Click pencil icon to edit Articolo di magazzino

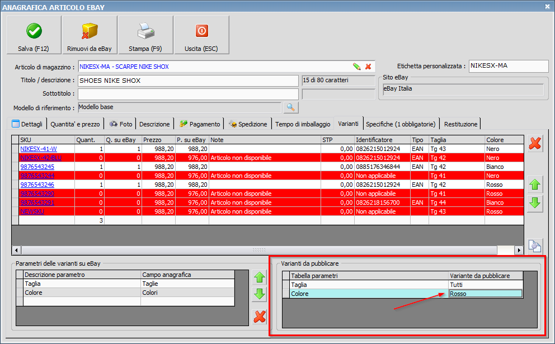[x=357, y=67]
